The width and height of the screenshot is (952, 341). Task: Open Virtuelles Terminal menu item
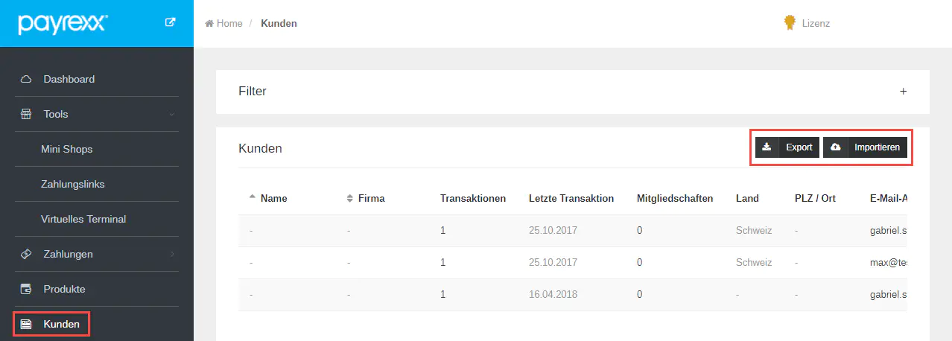83,219
